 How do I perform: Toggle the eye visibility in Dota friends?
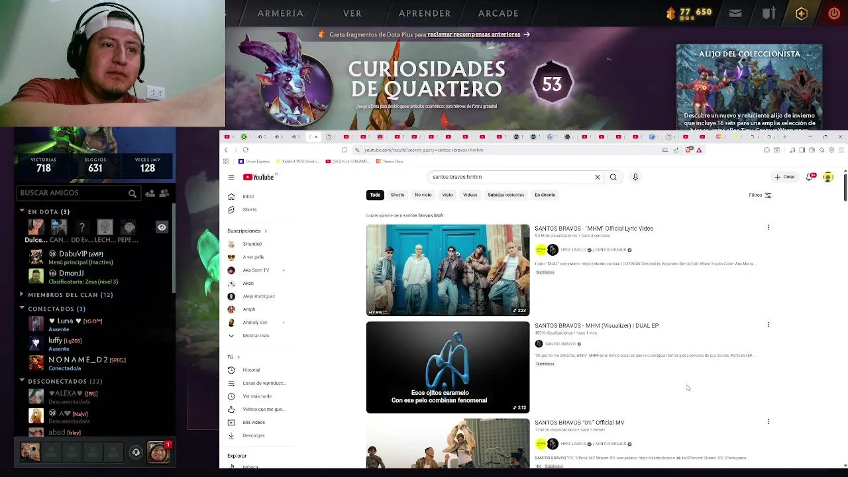pos(162,227)
